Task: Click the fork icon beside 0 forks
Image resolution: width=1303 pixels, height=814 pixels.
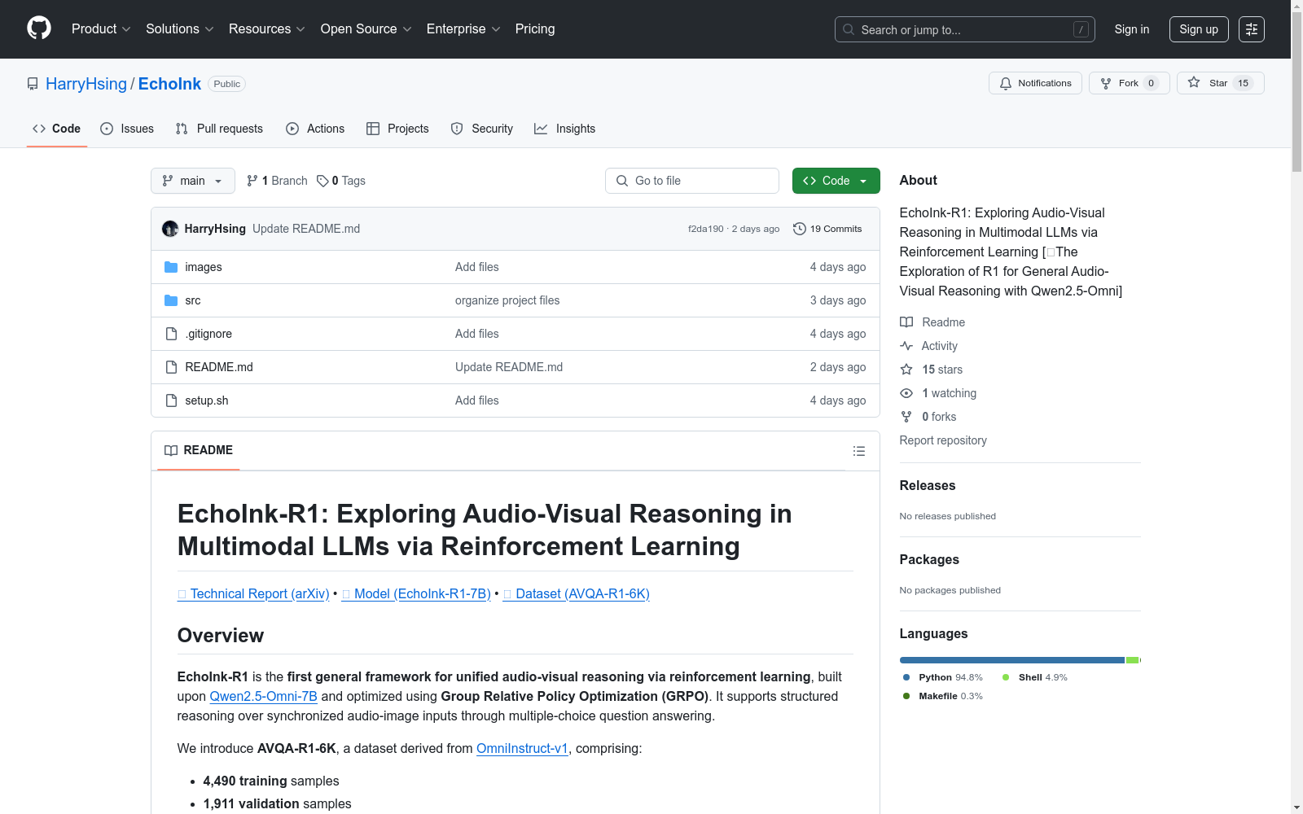Action: [906, 417]
